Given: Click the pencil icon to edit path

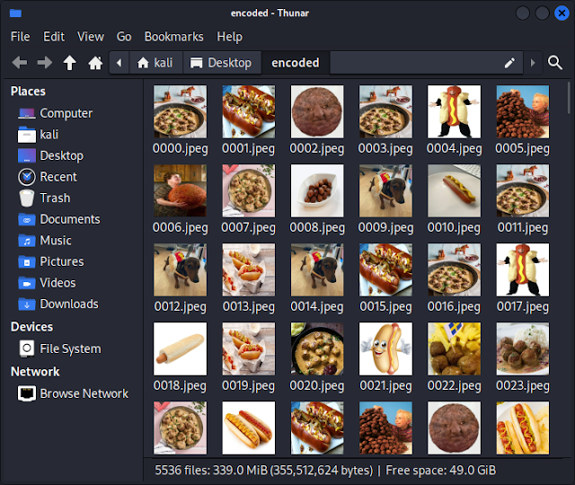Looking at the screenshot, I should [x=510, y=63].
